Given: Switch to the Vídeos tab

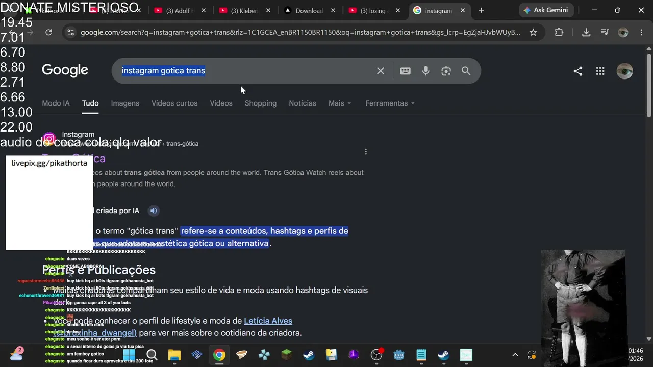Looking at the screenshot, I should tap(221, 103).
